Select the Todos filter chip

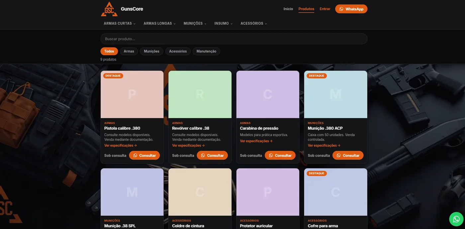109,51
